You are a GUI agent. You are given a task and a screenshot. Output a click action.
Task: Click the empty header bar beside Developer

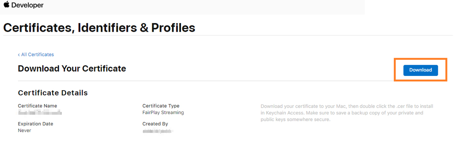coord(205,7)
